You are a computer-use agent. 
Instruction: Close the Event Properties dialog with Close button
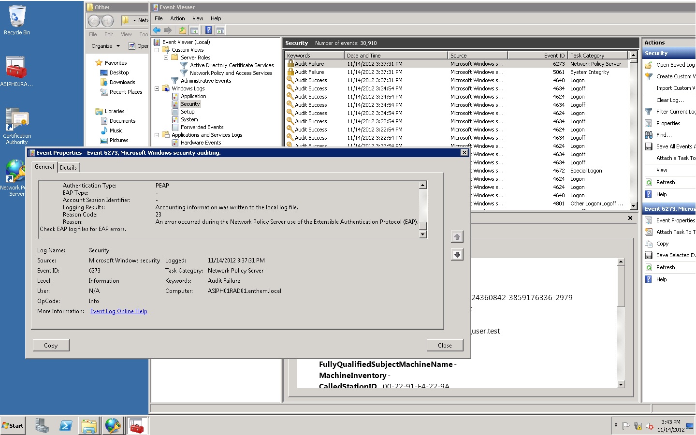coord(444,345)
